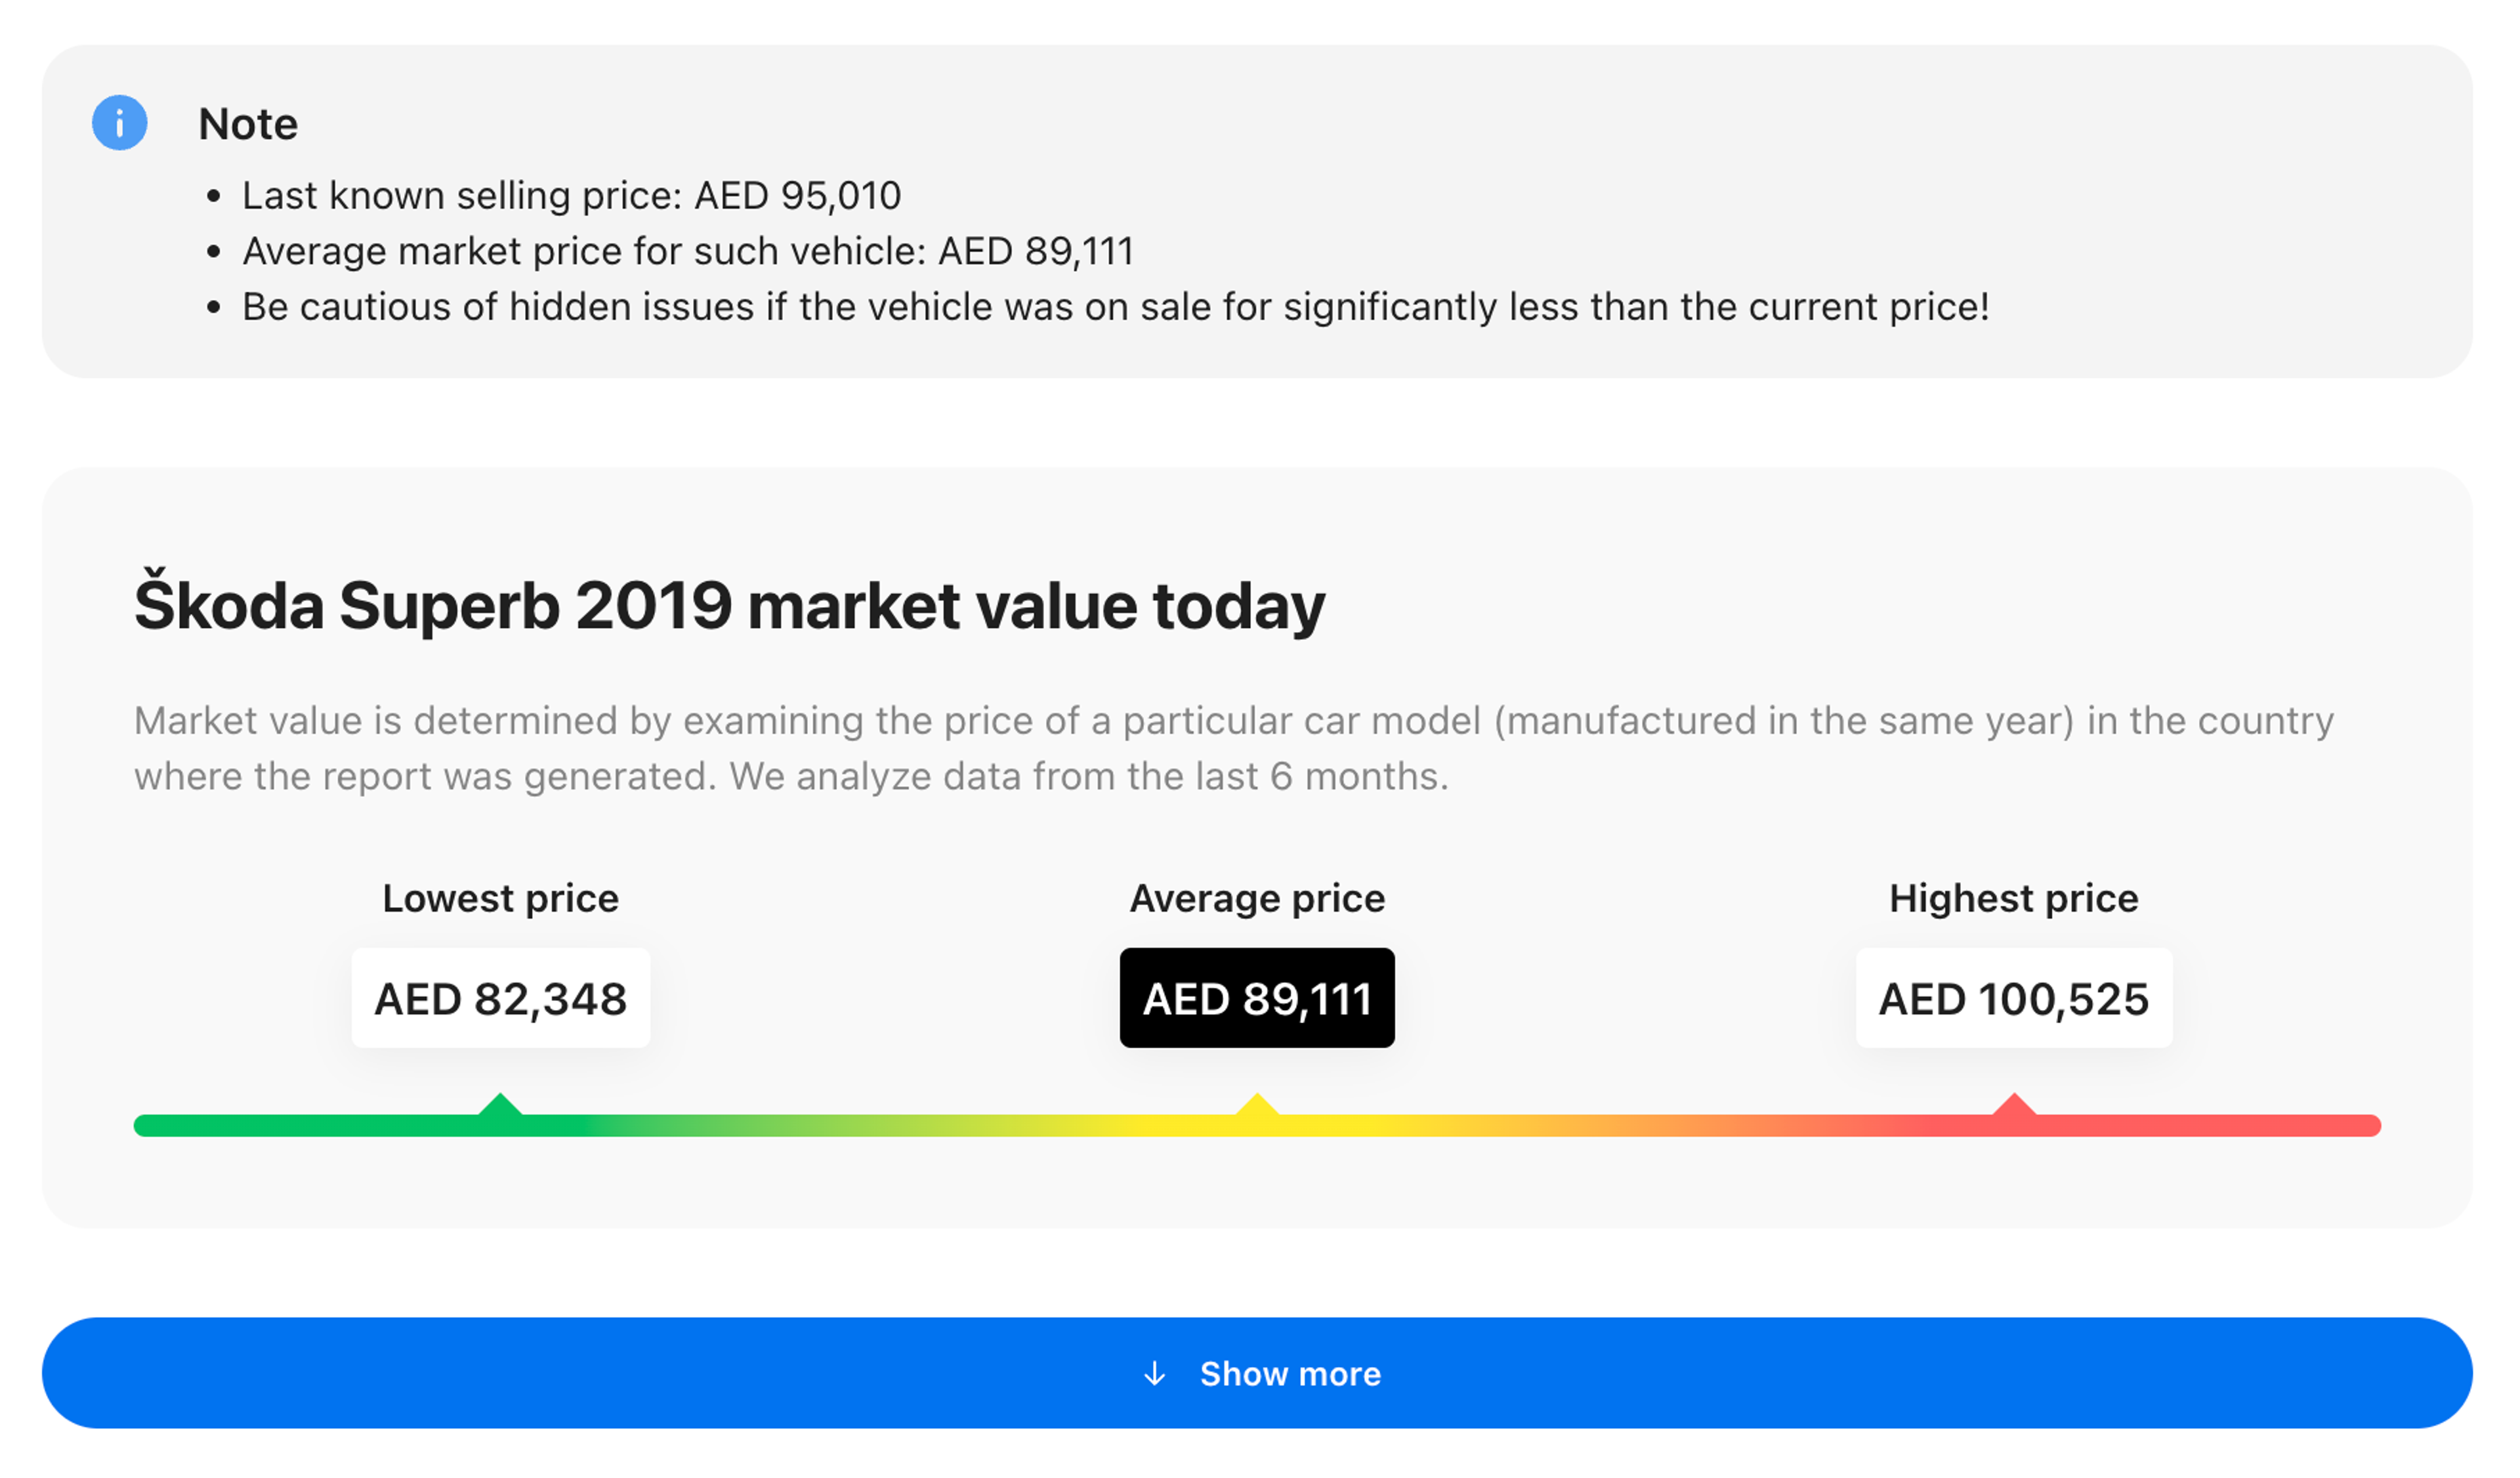The width and height of the screenshot is (2520, 1478).
Task: Click the market value description paragraph
Action: (1233, 748)
